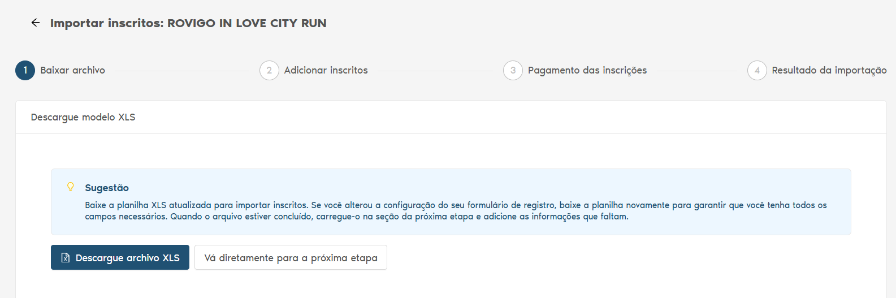Click the lightbulb icon beside Sugestão
The height and width of the screenshot is (298, 896).
[x=71, y=187]
